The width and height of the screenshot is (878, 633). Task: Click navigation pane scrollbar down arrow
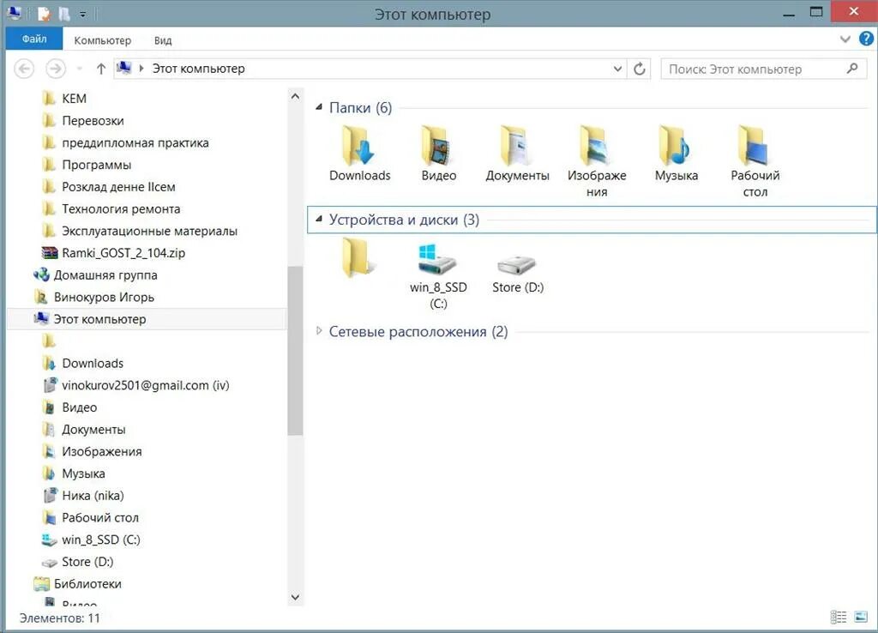(295, 597)
